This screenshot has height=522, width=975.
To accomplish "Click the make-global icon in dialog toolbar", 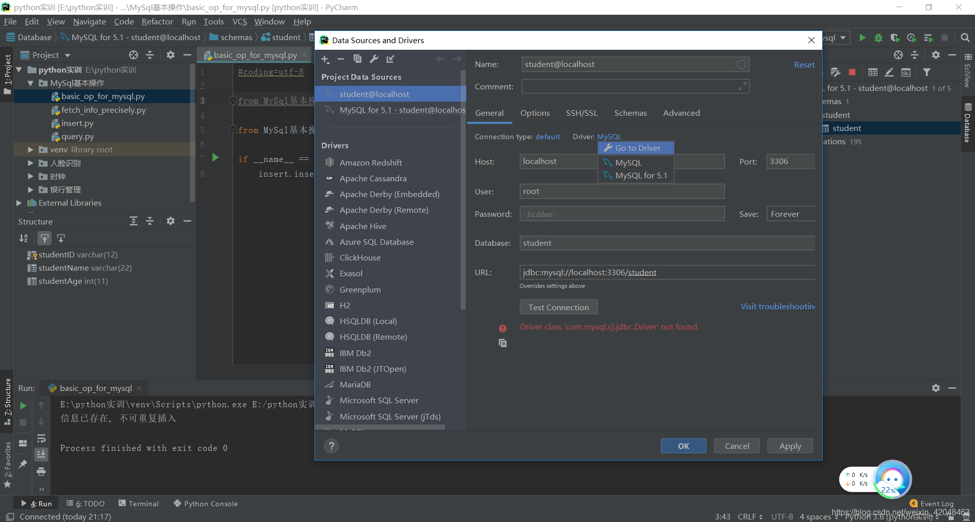I will (390, 59).
